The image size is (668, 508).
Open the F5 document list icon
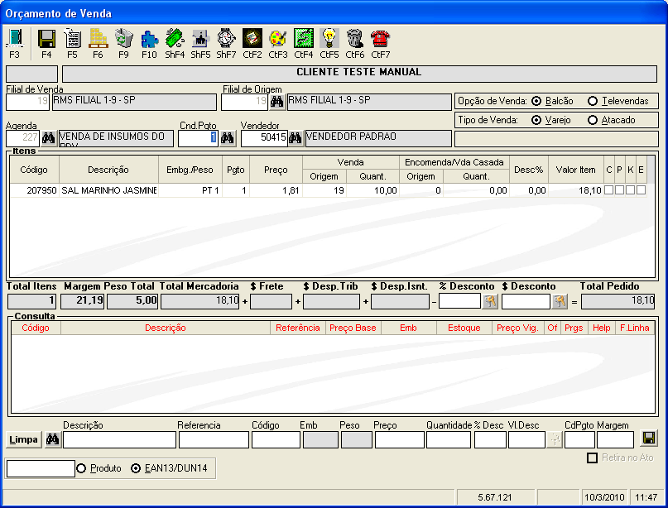tap(72, 39)
